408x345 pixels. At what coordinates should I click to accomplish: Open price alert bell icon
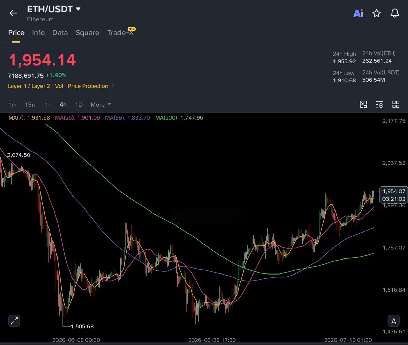(x=395, y=13)
